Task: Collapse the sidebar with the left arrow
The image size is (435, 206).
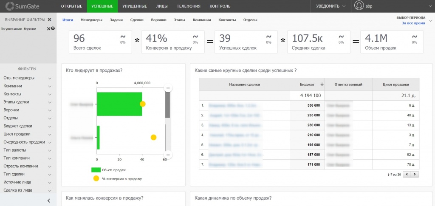Action: [48, 200]
